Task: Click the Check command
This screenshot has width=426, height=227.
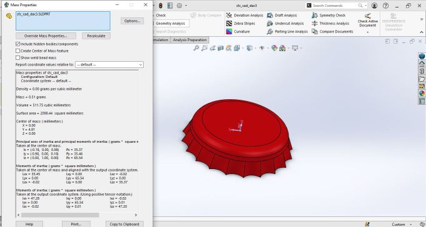Action: click(x=161, y=16)
